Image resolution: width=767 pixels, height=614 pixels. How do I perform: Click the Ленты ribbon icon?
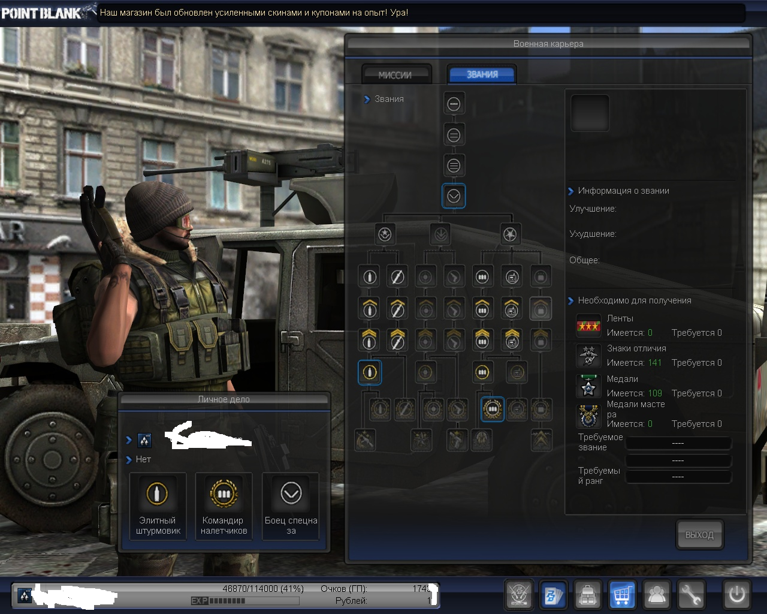point(588,326)
